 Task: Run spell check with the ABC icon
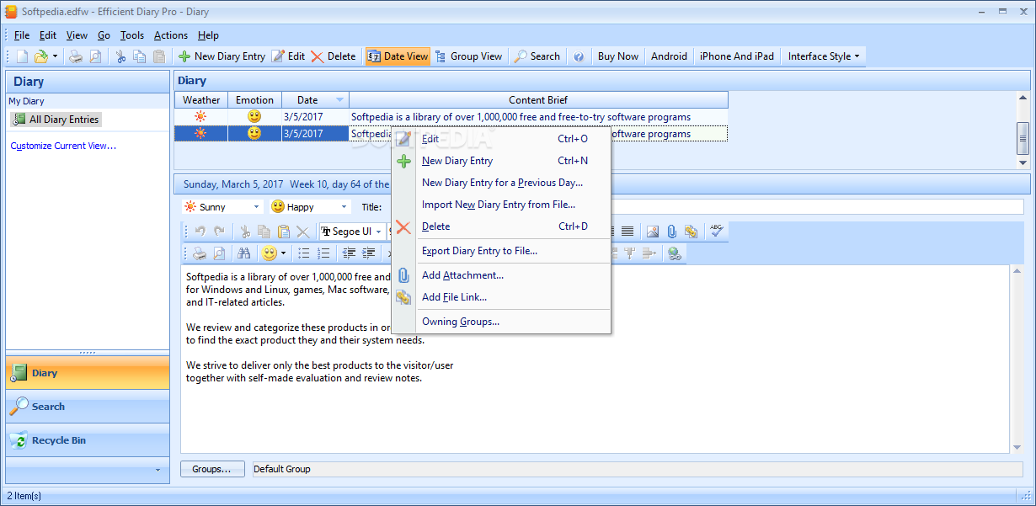point(717,232)
